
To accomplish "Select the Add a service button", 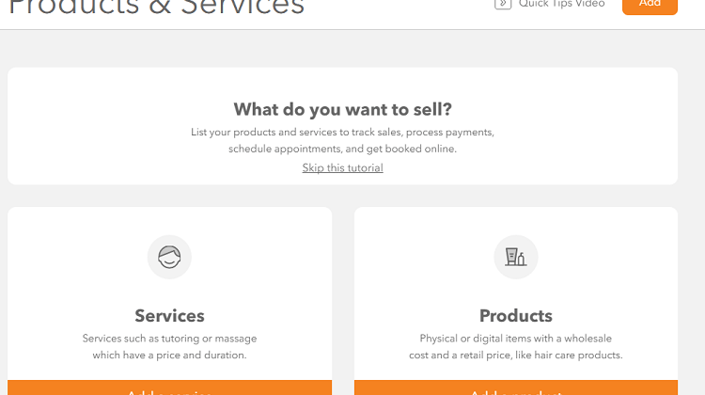I will pos(169,387).
